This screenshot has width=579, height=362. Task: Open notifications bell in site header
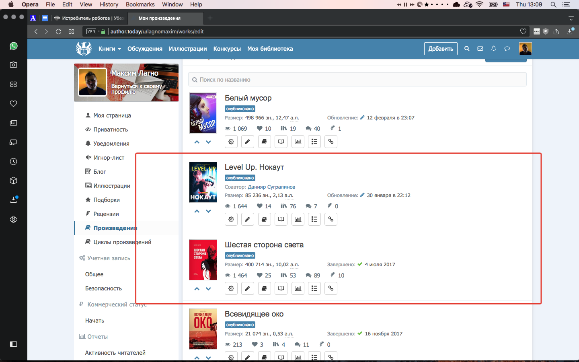click(x=493, y=49)
